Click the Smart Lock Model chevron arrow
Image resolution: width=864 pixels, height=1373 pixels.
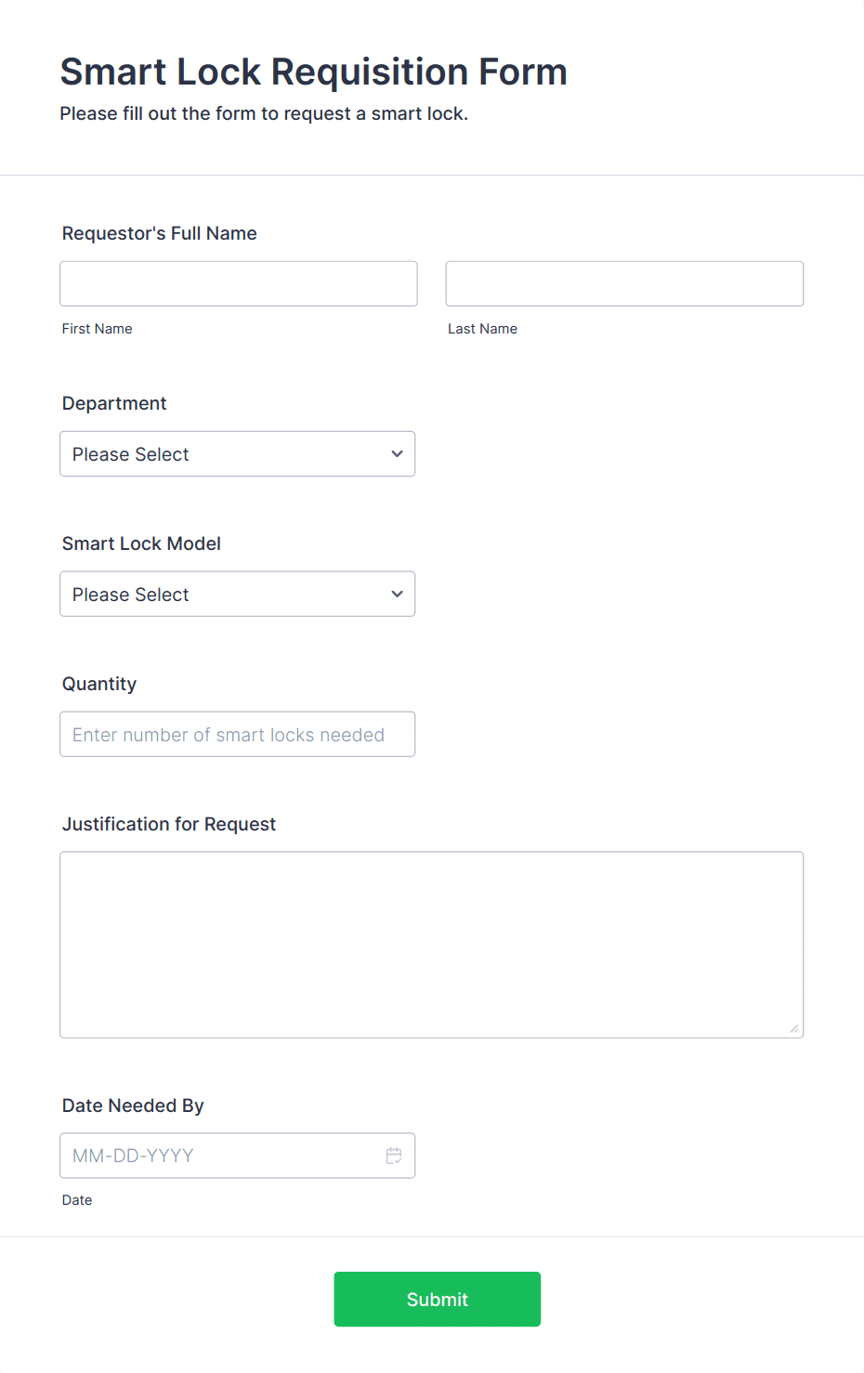pos(397,595)
